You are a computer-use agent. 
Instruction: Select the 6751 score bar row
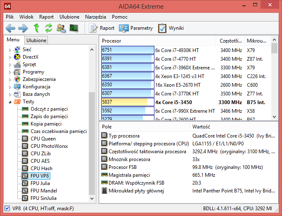128,50
